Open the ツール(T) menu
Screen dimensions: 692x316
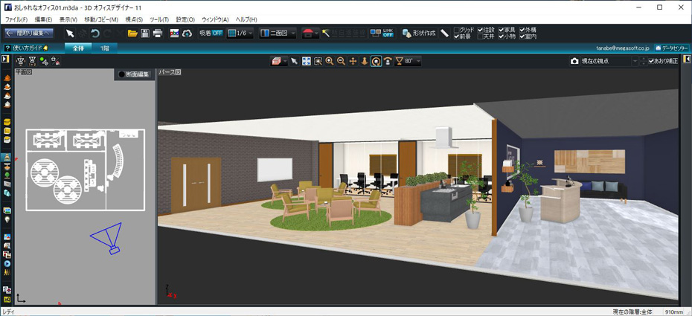pyautogui.click(x=159, y=20)
